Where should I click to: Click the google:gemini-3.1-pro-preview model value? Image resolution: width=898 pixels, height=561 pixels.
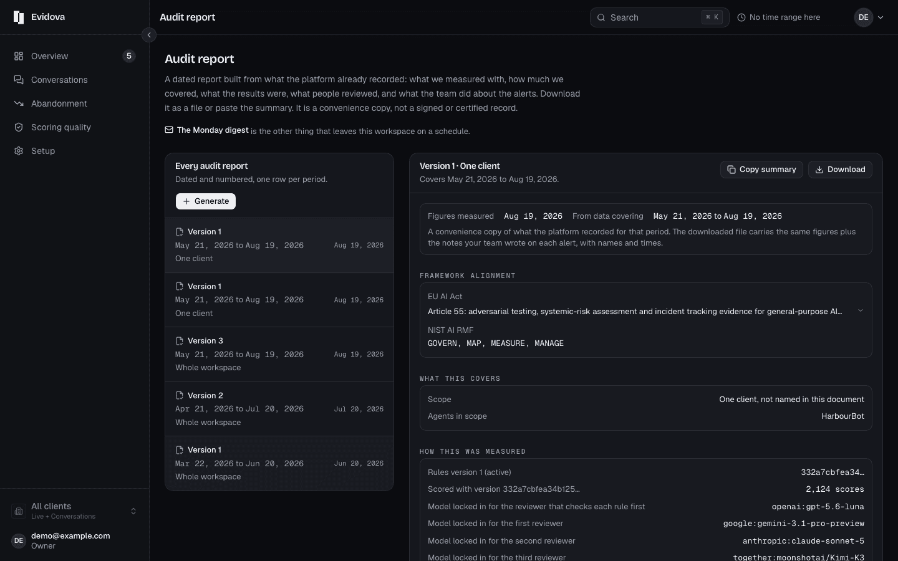pyautogui.click(x=794, y=524)
